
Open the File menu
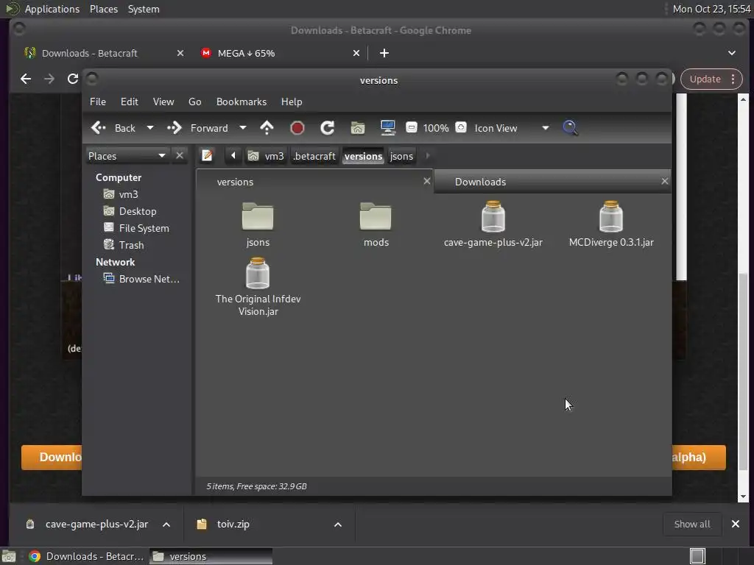(x=98, y=102)
